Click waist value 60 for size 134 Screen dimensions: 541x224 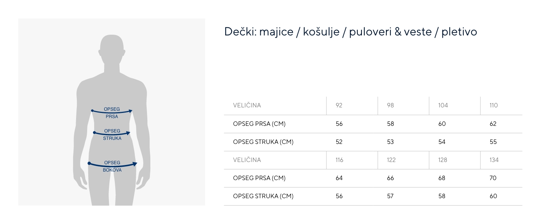(493, 196)
